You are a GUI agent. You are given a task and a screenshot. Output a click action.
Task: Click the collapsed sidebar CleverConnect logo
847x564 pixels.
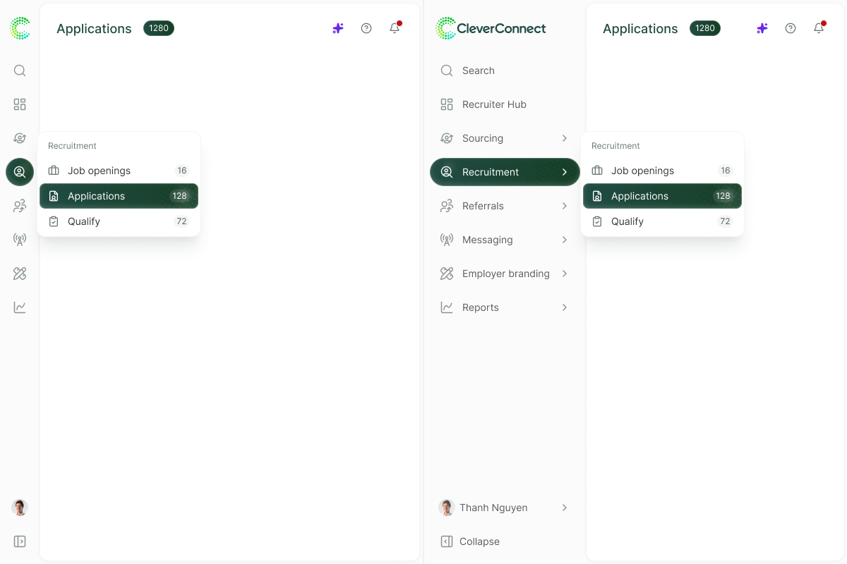pos(20,28)
